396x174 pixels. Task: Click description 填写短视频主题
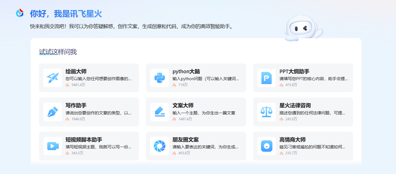(98, 147)
